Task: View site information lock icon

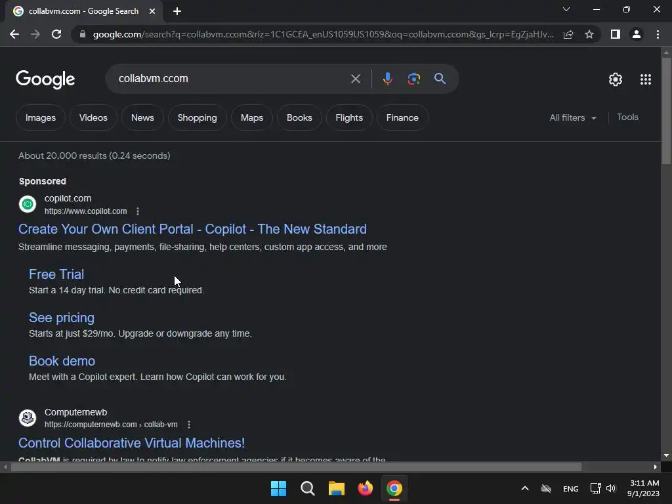Action: pyautogui.click(x=83, y=34)
